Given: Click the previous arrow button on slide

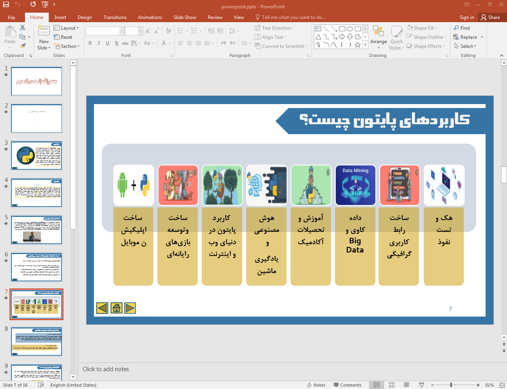Looking at the screenshot, I should [x=102, y=308].
